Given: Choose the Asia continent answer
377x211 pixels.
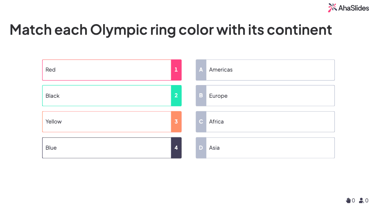Looking at the screenshot, I should (x=270, y=148).
